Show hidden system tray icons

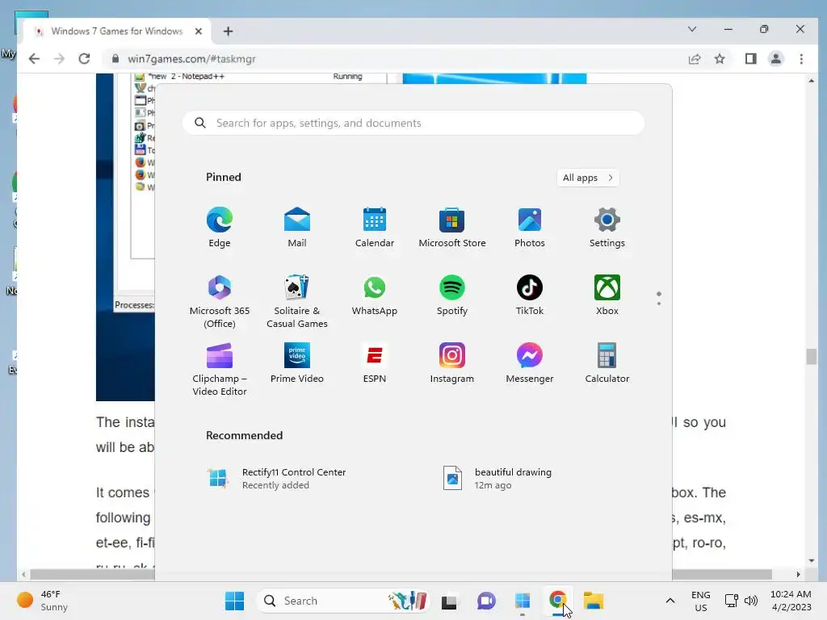[x=670, y=601]
